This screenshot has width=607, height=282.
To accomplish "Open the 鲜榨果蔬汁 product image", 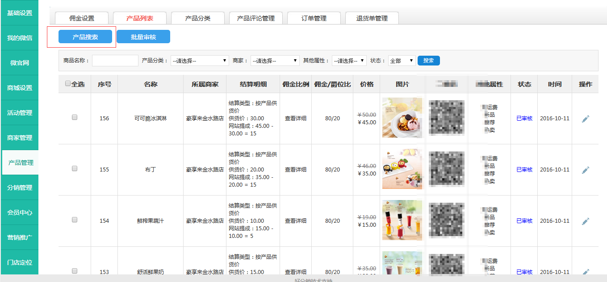I will tap(402, 221).
